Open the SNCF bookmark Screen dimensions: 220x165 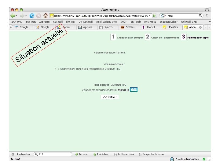click(123, 22)
